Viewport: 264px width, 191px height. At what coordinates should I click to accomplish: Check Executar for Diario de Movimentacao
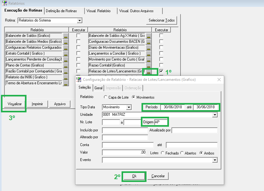coord(161,47)
